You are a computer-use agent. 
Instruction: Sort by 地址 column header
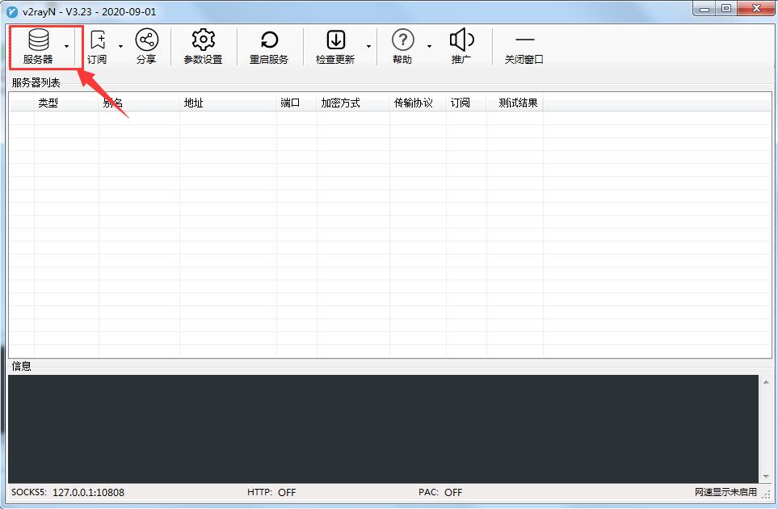tap(229, 103)
